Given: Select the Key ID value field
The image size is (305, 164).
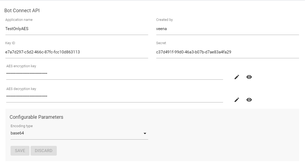Looking at the screenshot, I should pyautogui.click(x=76, y=52).
